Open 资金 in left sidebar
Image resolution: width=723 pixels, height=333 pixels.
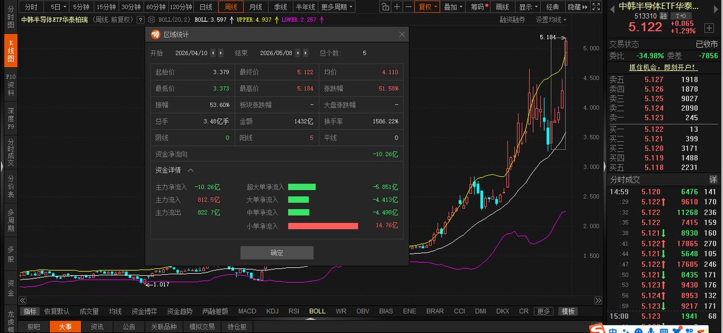pyautogui.click(x=11, y=287)
